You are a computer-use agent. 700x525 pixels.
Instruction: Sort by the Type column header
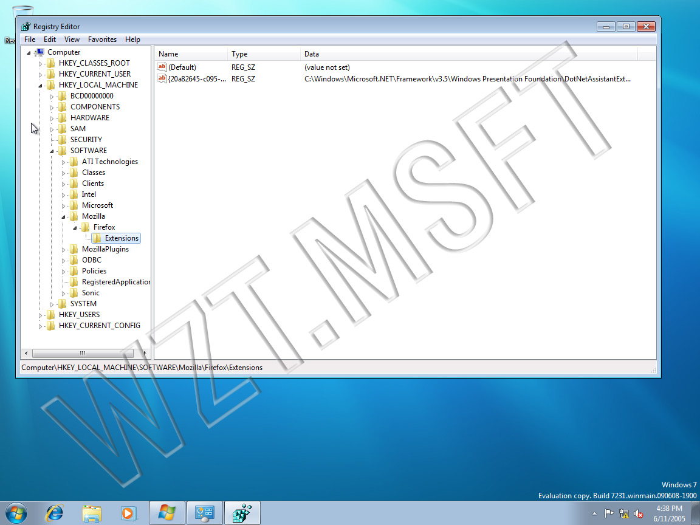[264, 54]
